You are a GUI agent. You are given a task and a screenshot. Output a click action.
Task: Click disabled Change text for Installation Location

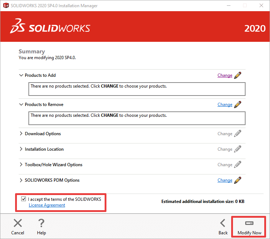tap(225, 149)
